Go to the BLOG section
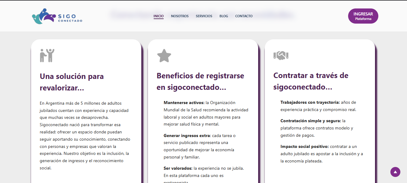 [x=224, y=16]
